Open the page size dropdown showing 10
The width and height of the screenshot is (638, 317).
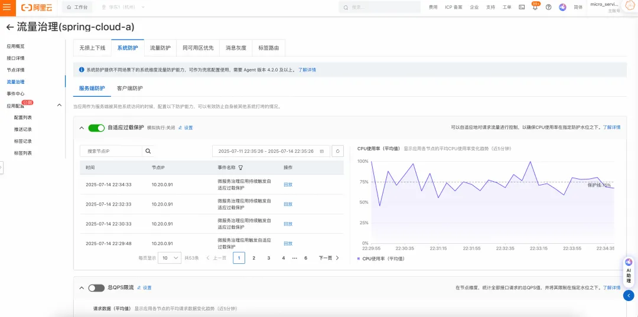pyautogui.click(x=170, y=257)
